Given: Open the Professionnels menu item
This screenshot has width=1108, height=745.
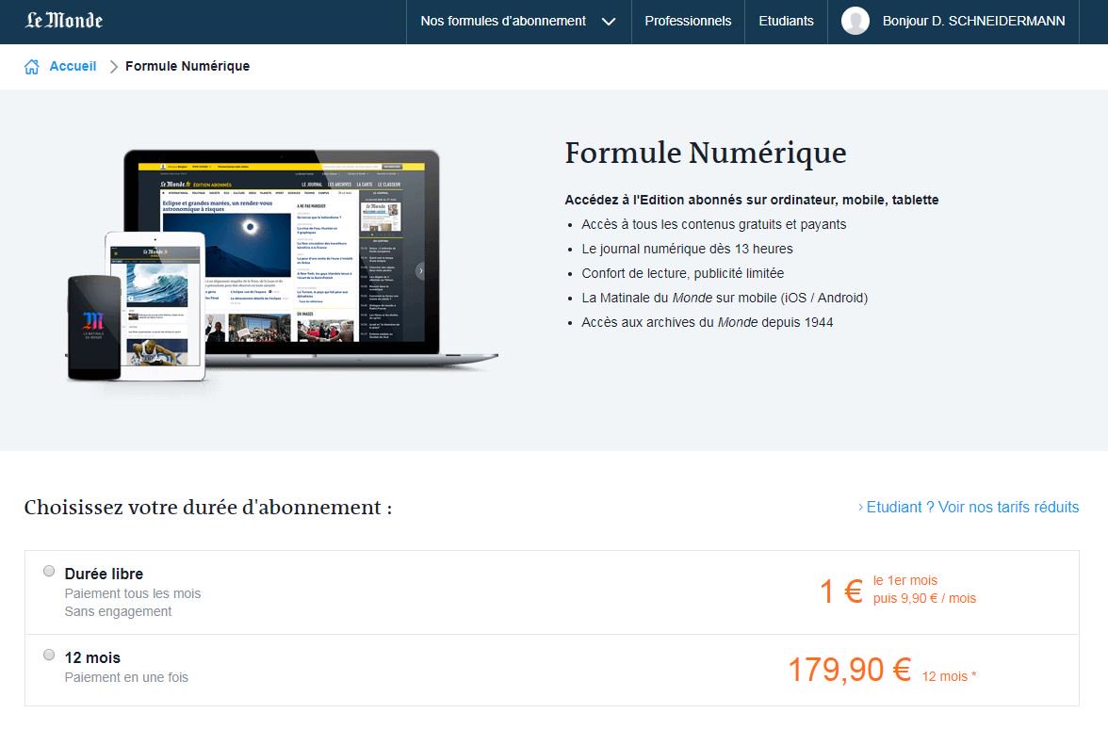Looking at the screenshot, I should point(688,21).
